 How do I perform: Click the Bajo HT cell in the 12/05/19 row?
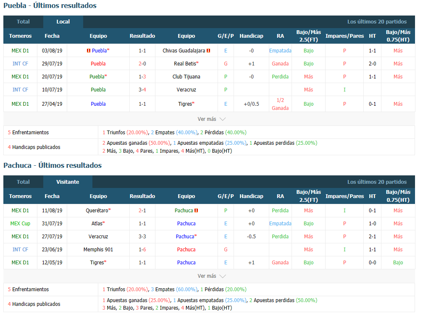398,262
